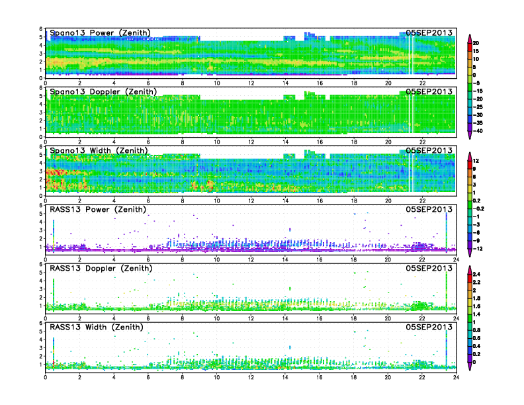524x405 pixels.
Task: Click the "-0.2" label on the middle colorbar
Action: click(x=478, y=209)
